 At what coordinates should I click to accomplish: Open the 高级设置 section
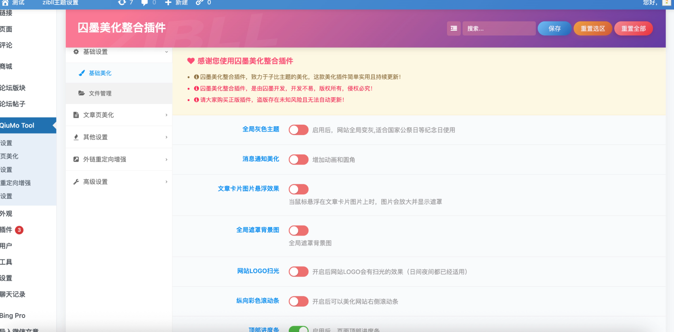[x=119, y=182]
